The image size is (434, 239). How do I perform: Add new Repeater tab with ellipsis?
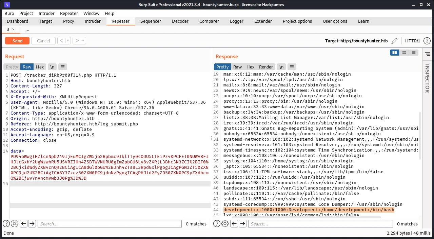coord(27,29)
